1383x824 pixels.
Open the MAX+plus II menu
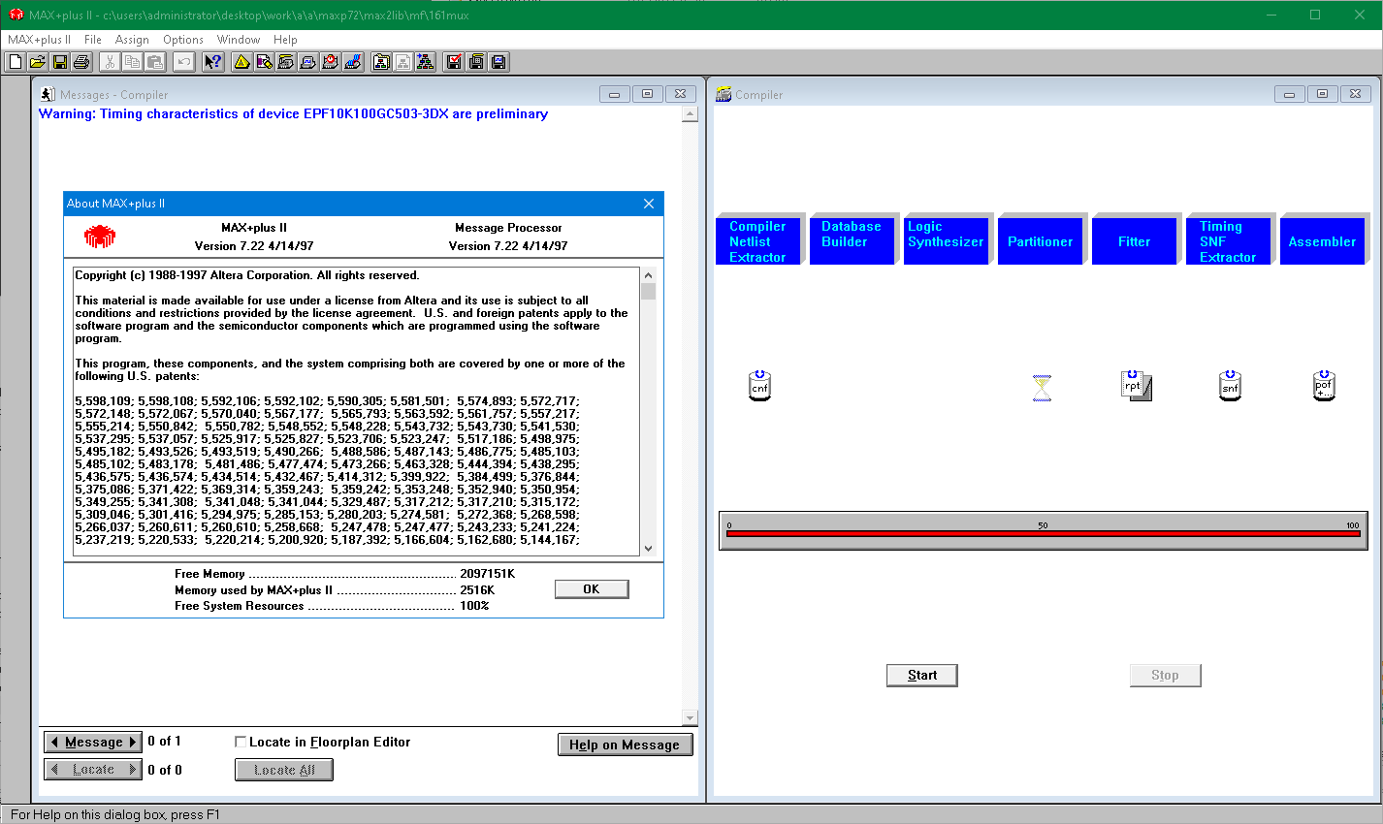pos(40,40)
